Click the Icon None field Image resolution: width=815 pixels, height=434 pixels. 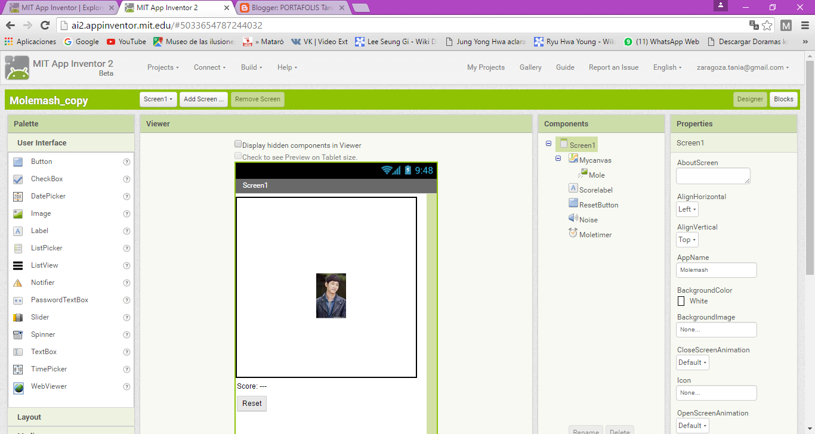717,393
